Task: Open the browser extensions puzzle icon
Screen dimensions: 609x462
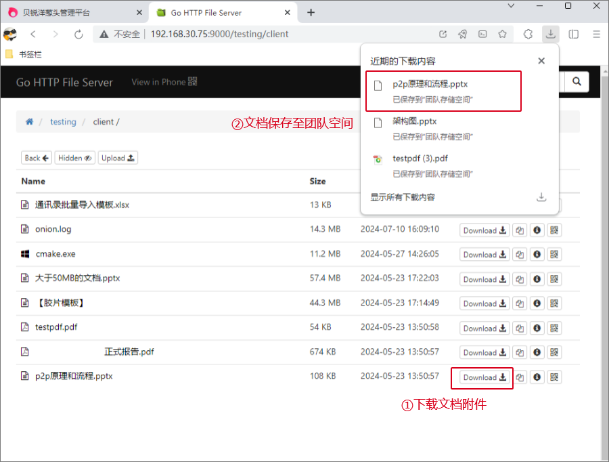Action: (528, 35)
